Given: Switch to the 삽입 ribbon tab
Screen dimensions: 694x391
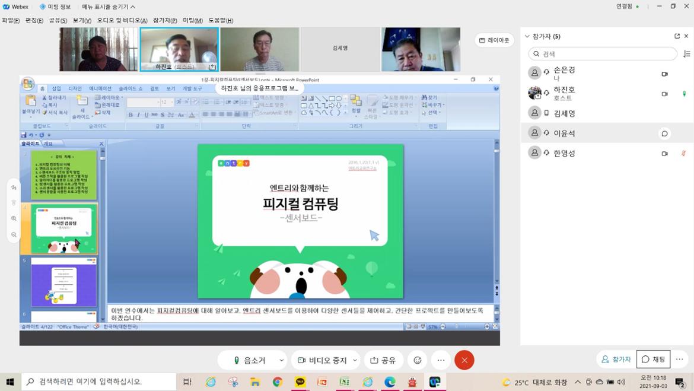Looking at the screenshot, I should (57, 88).
